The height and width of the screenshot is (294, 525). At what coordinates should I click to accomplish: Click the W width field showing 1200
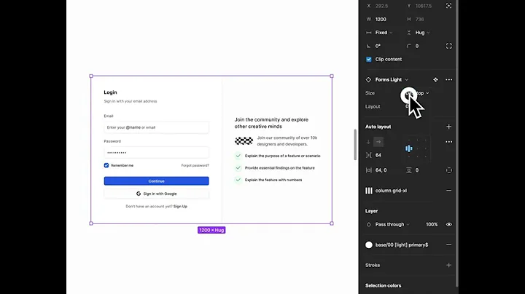(x=381, y=19)
